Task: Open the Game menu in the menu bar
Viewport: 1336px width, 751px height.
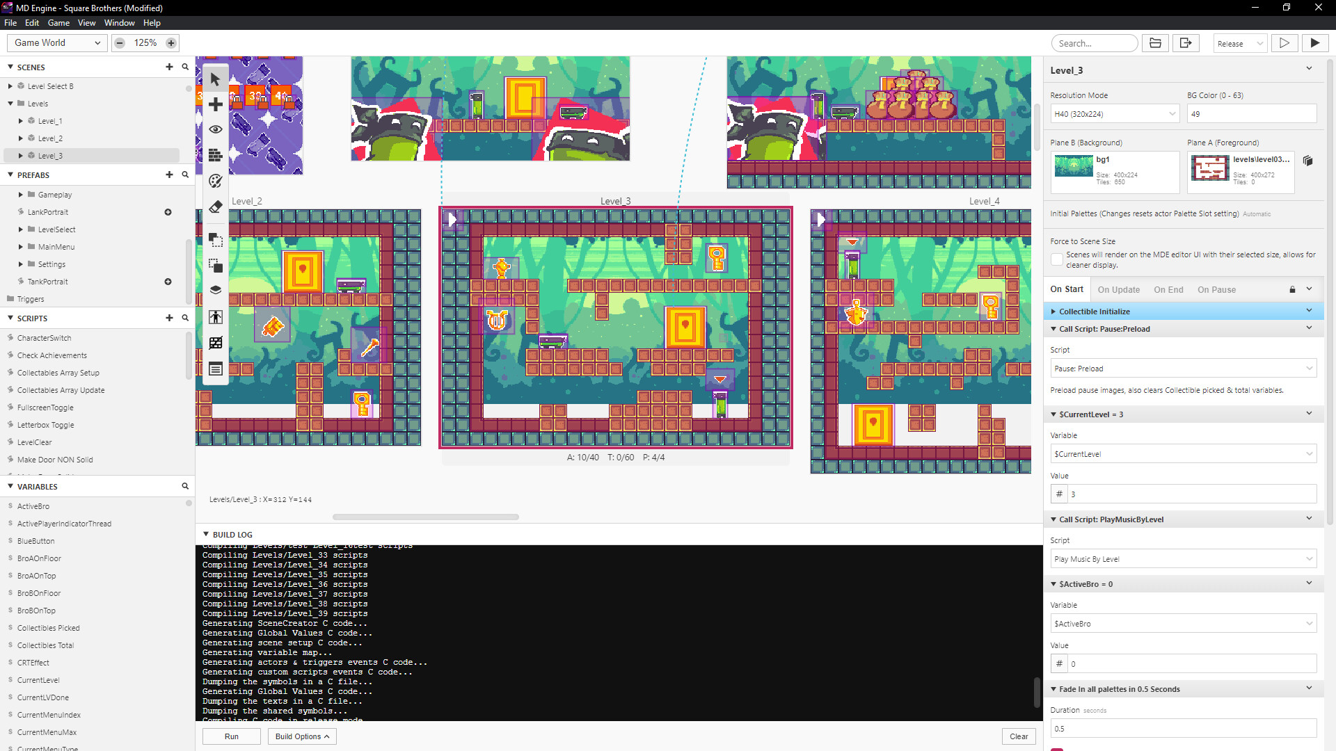Action: (58, 22)
